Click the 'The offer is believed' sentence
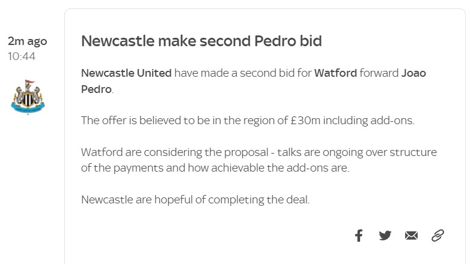Screen dimensions: 470x264 tap(248, 121)
